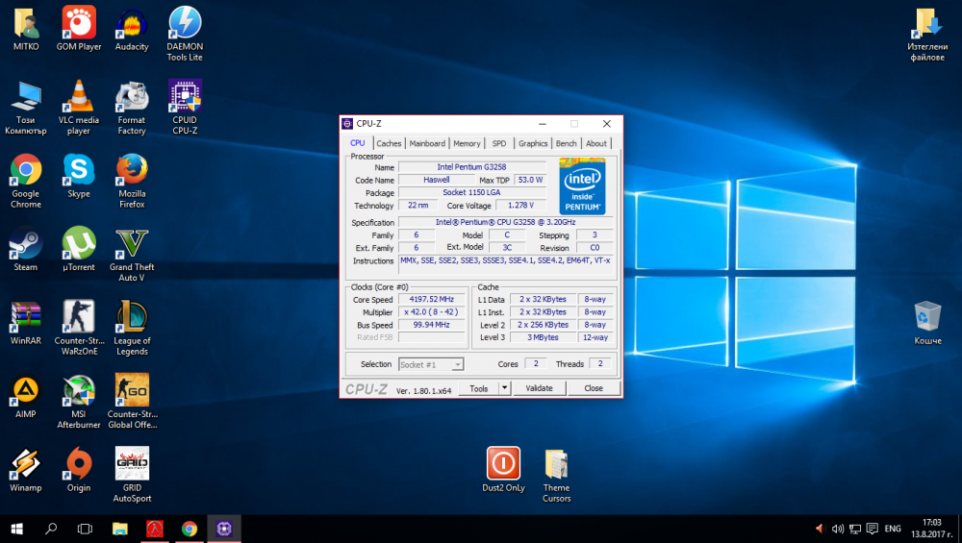The image size is (962, 543).
Task: Click the Core Voltage 1.278 V value
Action: click(x=520, y=206)
